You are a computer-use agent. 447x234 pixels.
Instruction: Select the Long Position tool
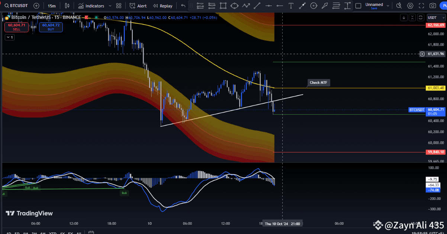pos(347,5)
